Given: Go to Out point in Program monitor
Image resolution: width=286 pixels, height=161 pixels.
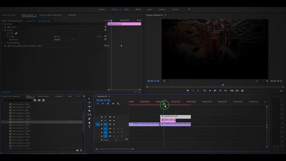Looking at the screenshot, I should (225, 90).
